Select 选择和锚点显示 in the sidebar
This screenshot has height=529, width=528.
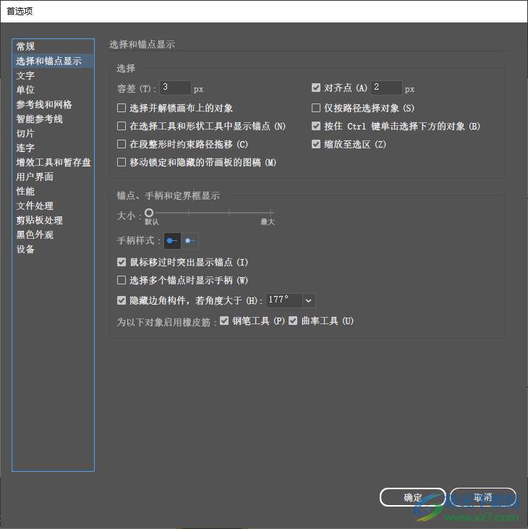[x=53, y=61]
